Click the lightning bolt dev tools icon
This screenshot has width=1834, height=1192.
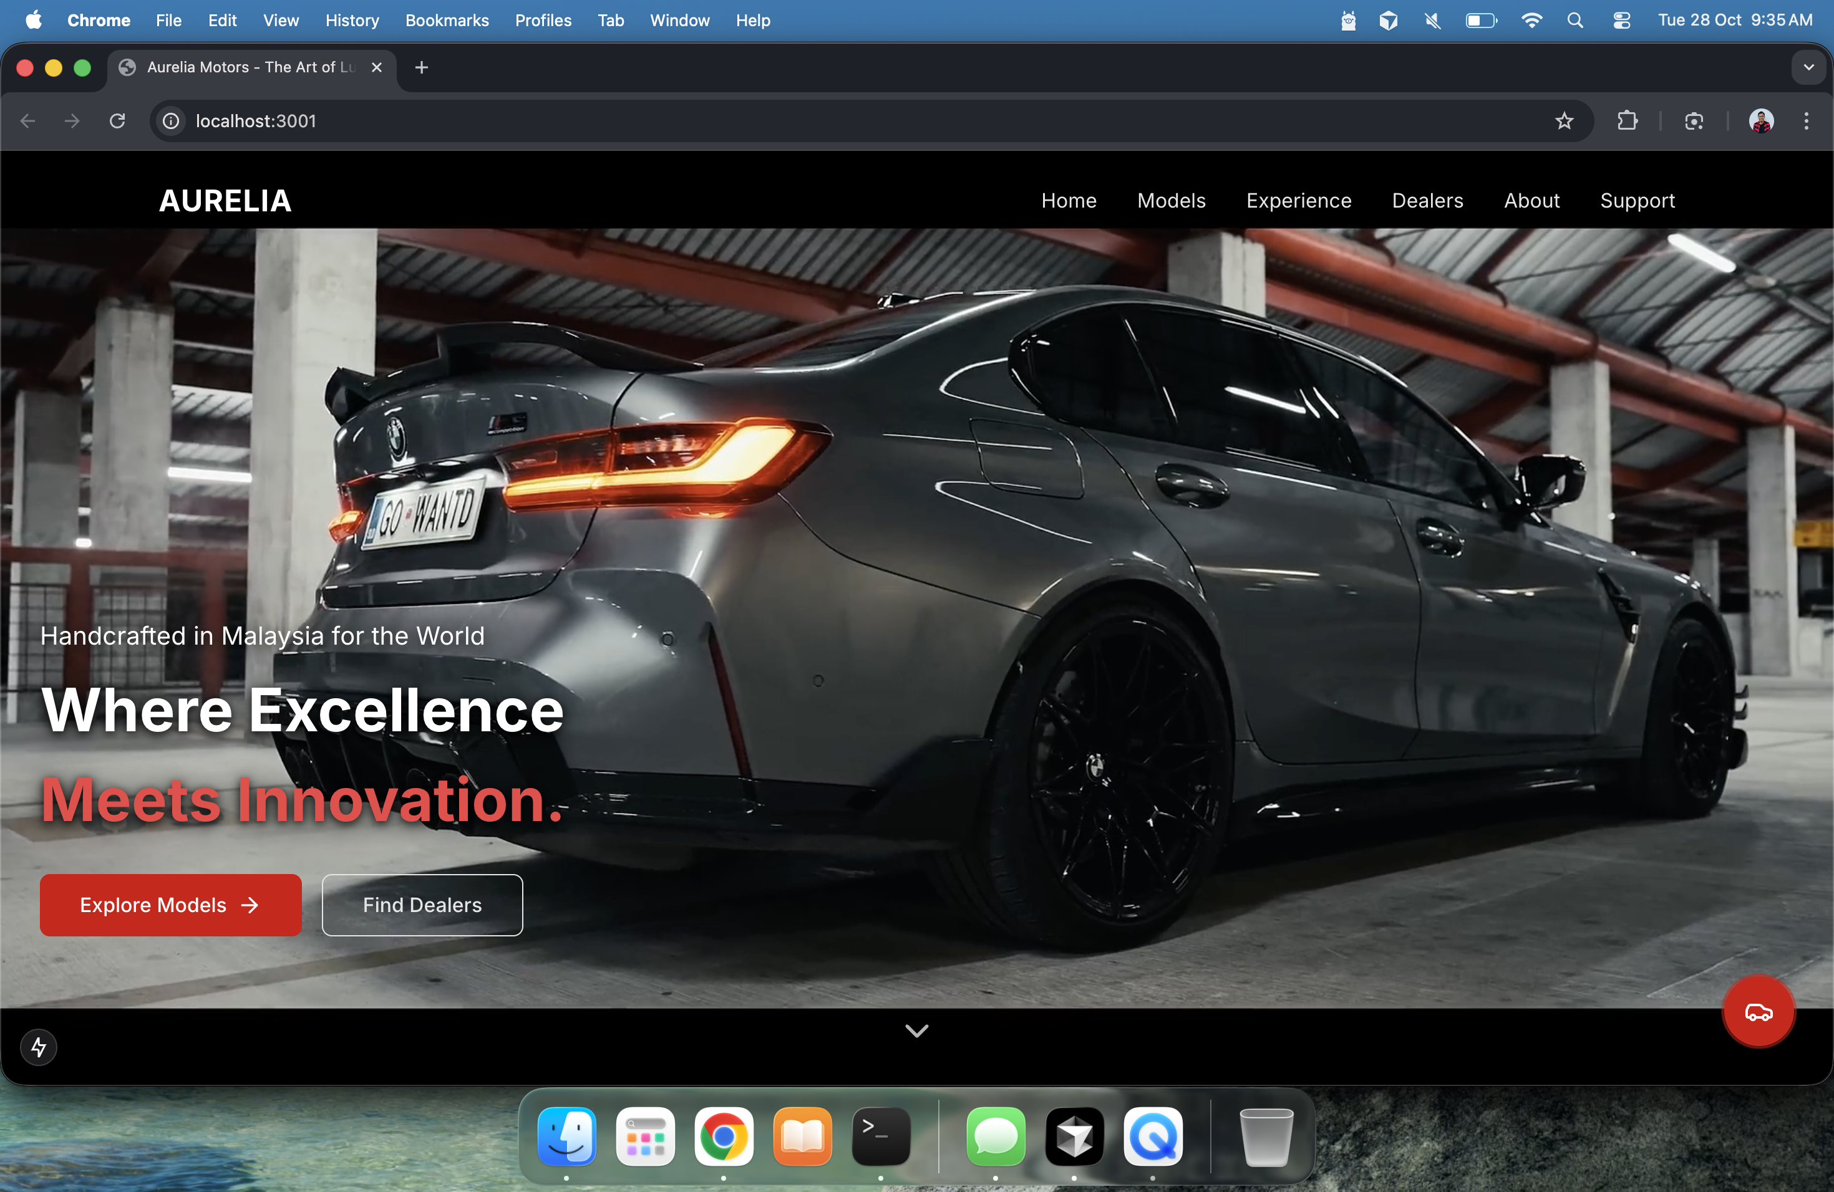(39, 1047)
